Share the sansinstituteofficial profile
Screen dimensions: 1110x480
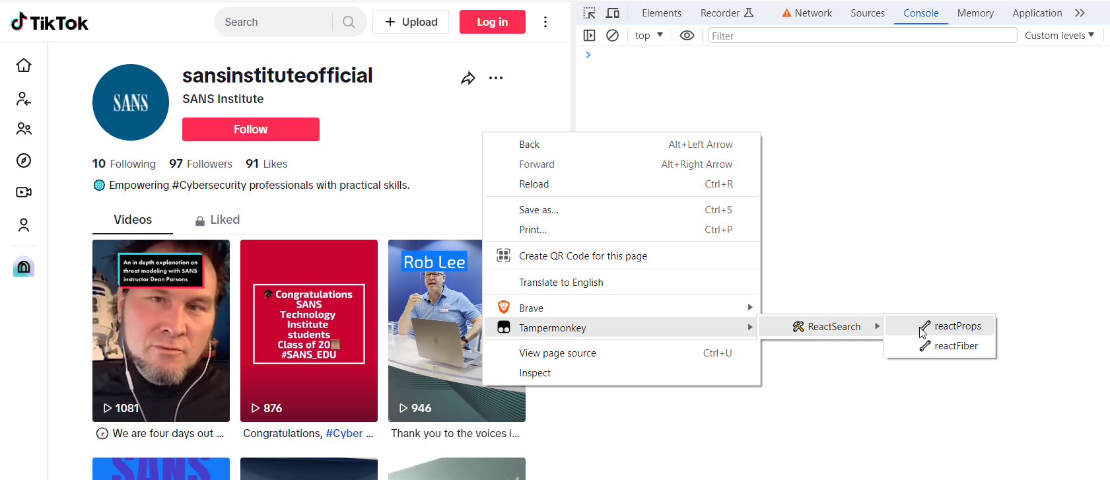point(468,79)
